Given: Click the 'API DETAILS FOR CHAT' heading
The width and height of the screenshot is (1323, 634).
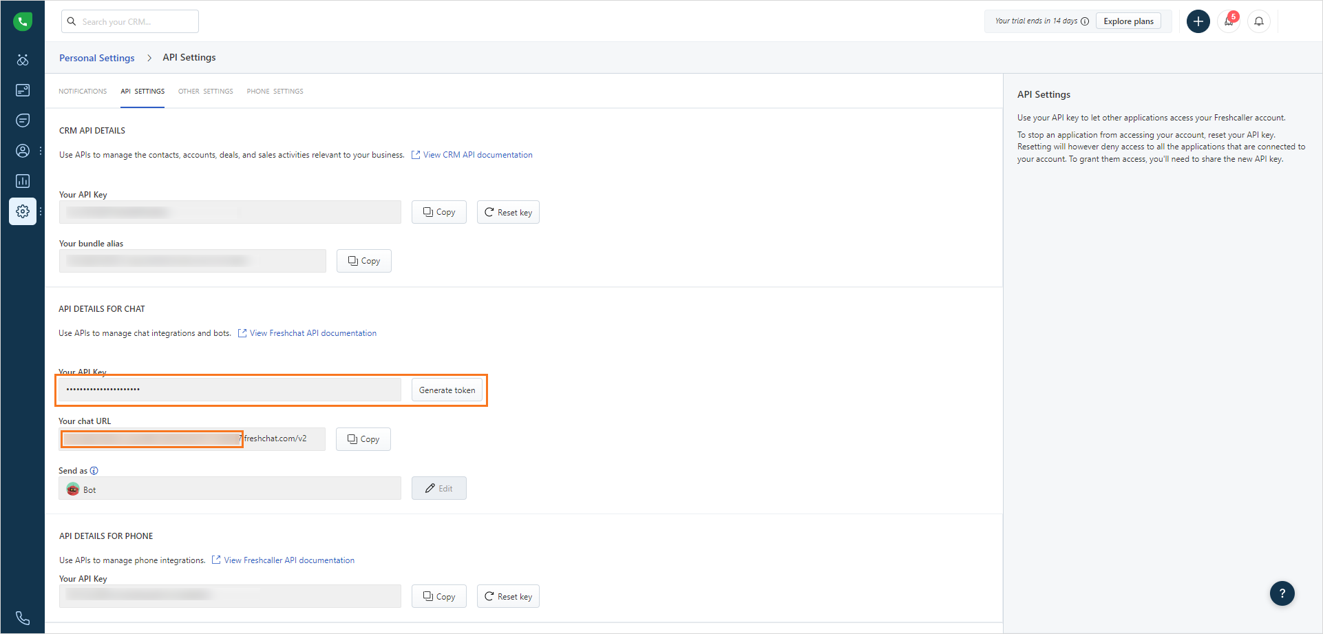Looking at the screenshot, I should [102, 309].
